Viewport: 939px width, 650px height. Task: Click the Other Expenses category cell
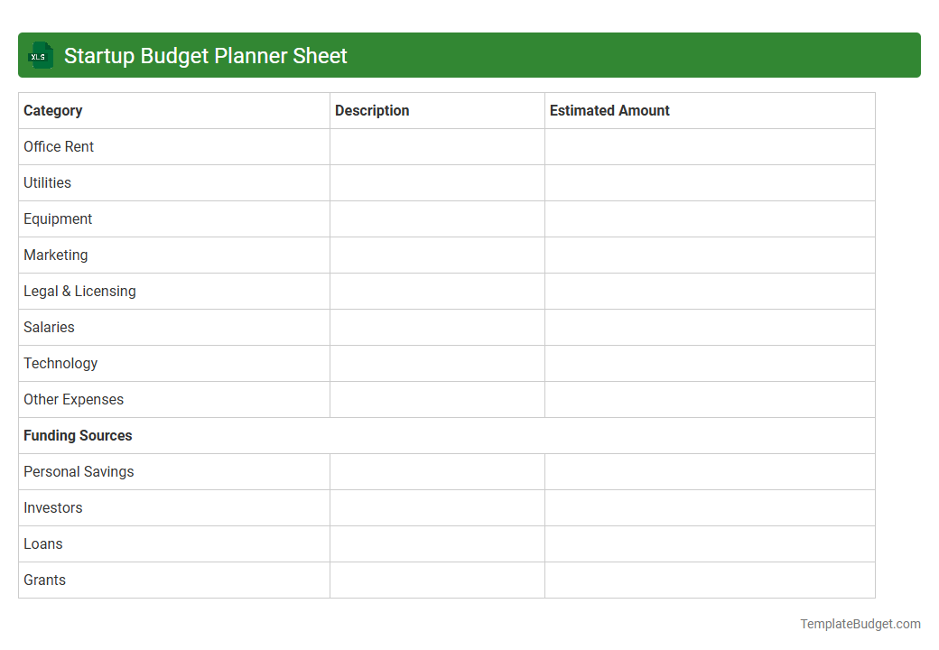pos(73,399)
